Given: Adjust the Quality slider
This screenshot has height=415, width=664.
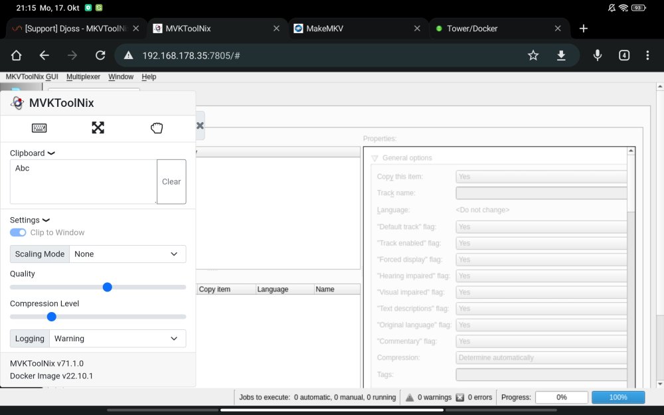Looking at the screenshot, I should pyautogui.click(x=108, y=287).
